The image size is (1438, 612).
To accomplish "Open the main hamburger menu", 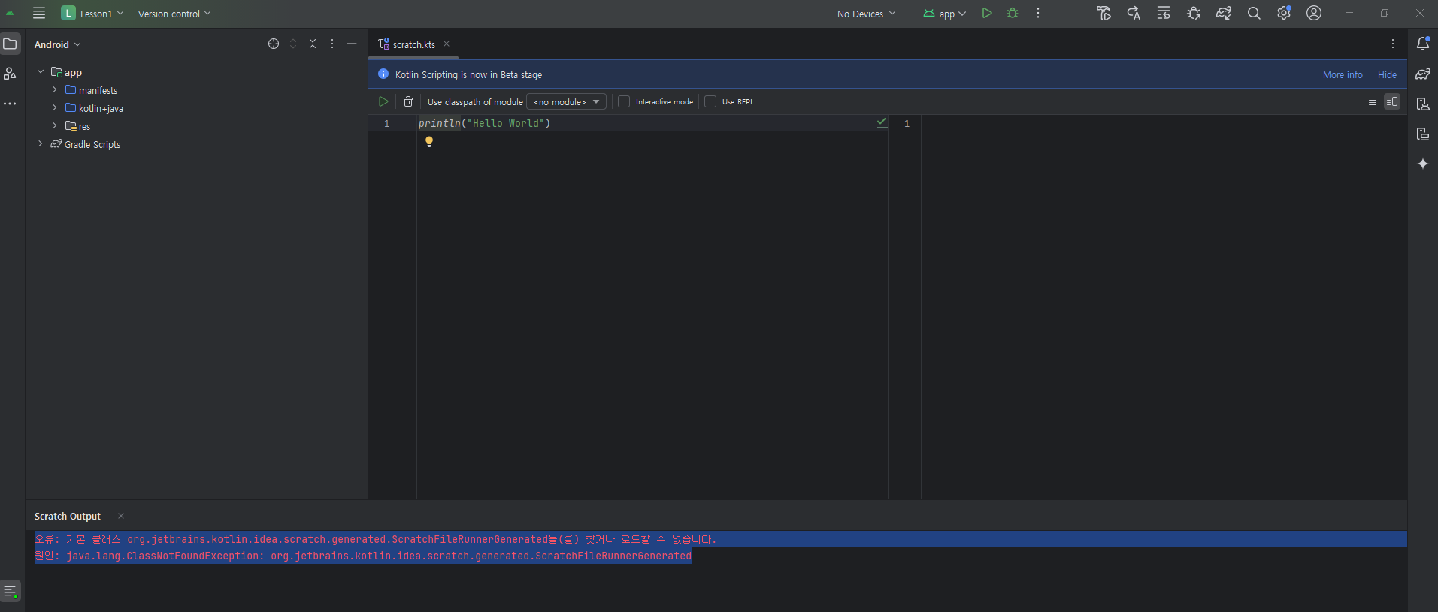I will pyautogui.click(x=39, y=13).
